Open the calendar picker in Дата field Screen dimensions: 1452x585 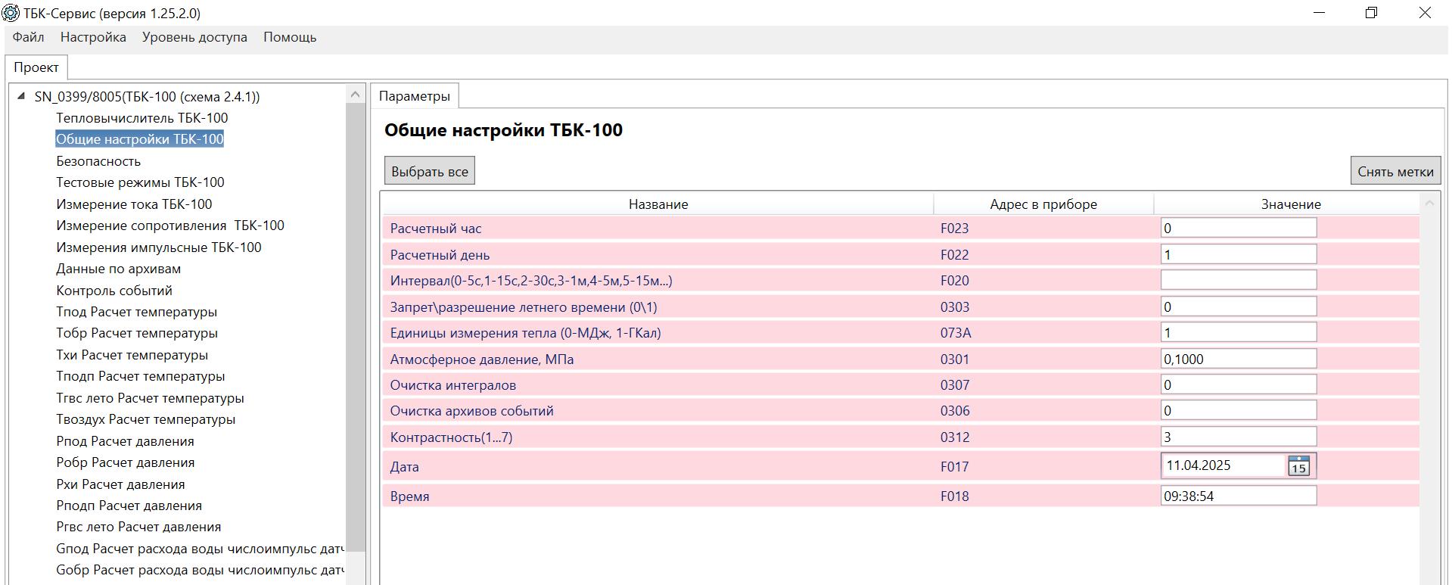1298,466
